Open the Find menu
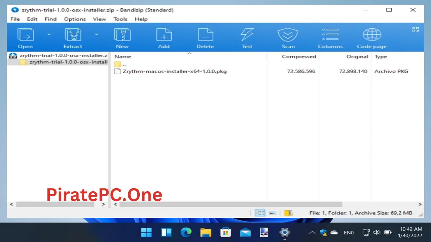Viewport: 431px width, 242px height. [x=51, y=19]
